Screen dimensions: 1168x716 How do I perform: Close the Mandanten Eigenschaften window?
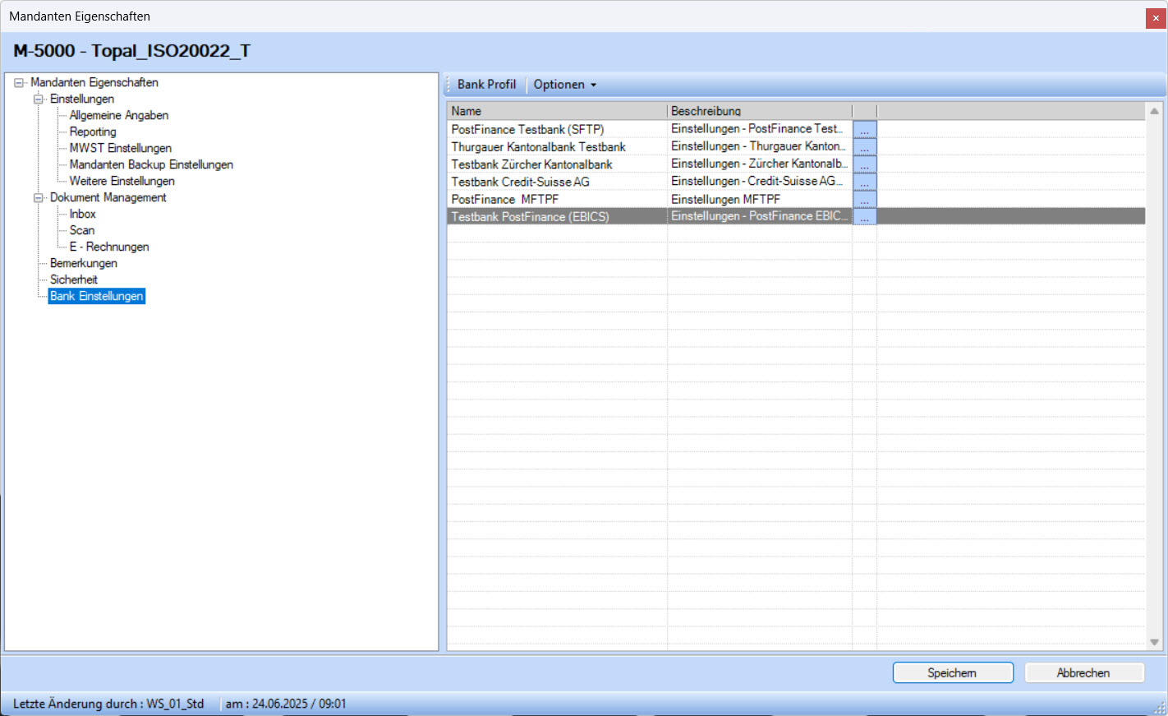[x=1155, y=18]
